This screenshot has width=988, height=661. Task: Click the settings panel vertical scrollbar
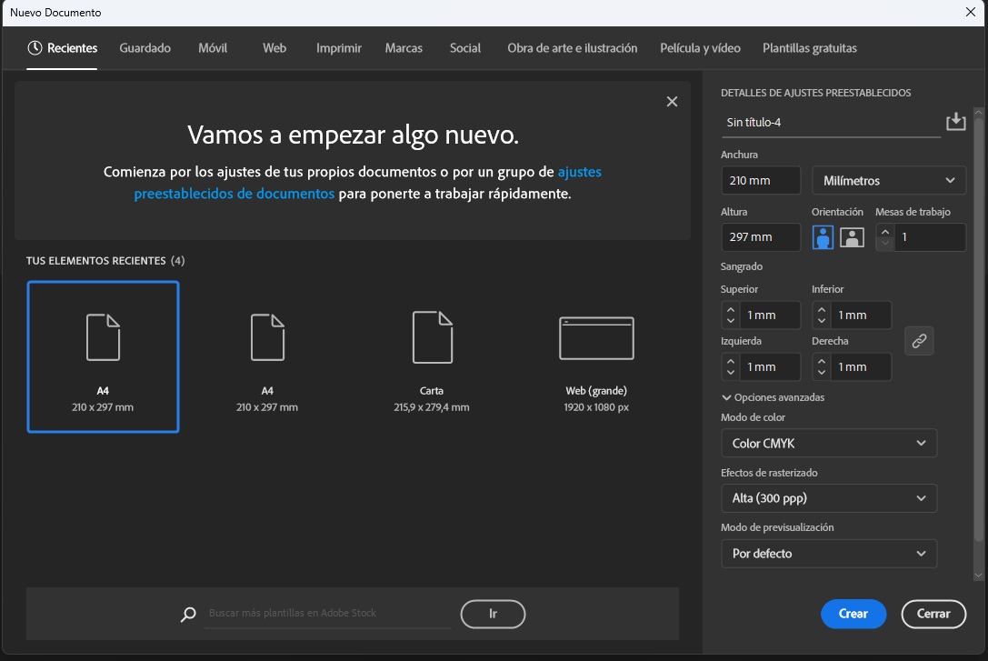tap(978, 346)
